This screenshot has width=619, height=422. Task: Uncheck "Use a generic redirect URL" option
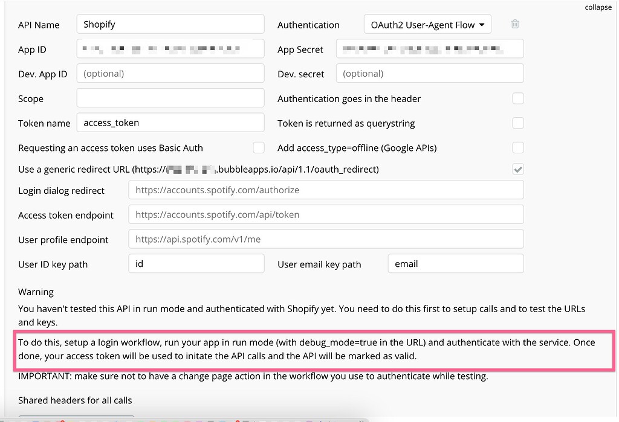coord(517,169)
